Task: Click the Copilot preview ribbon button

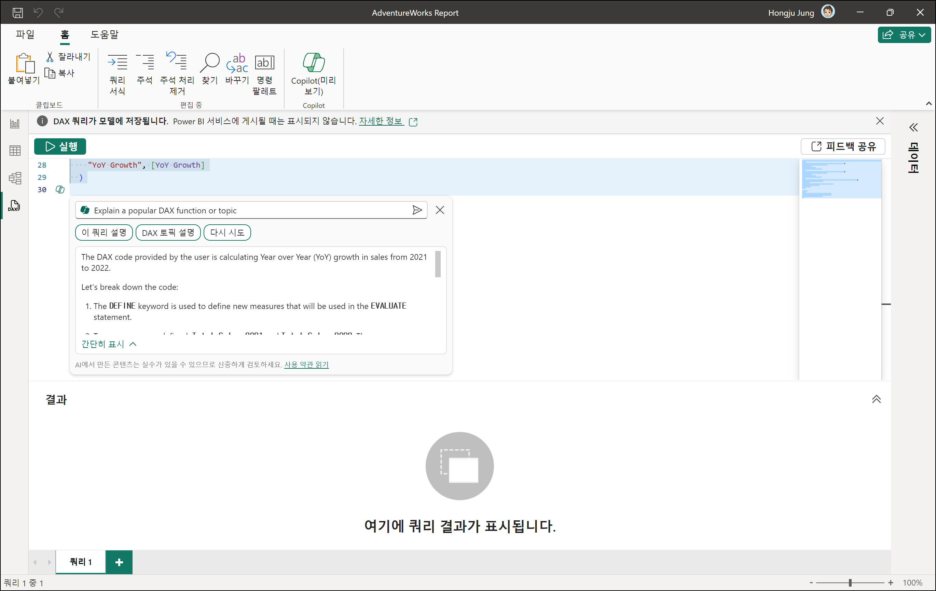Action: 313,73
